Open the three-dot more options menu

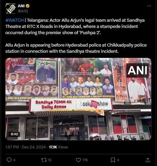point(149,6)
